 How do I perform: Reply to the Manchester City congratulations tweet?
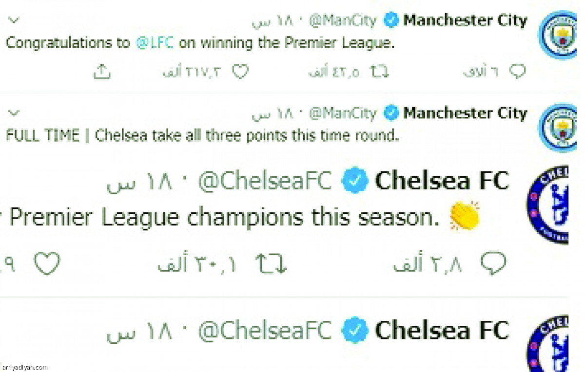tap(517, 72)
